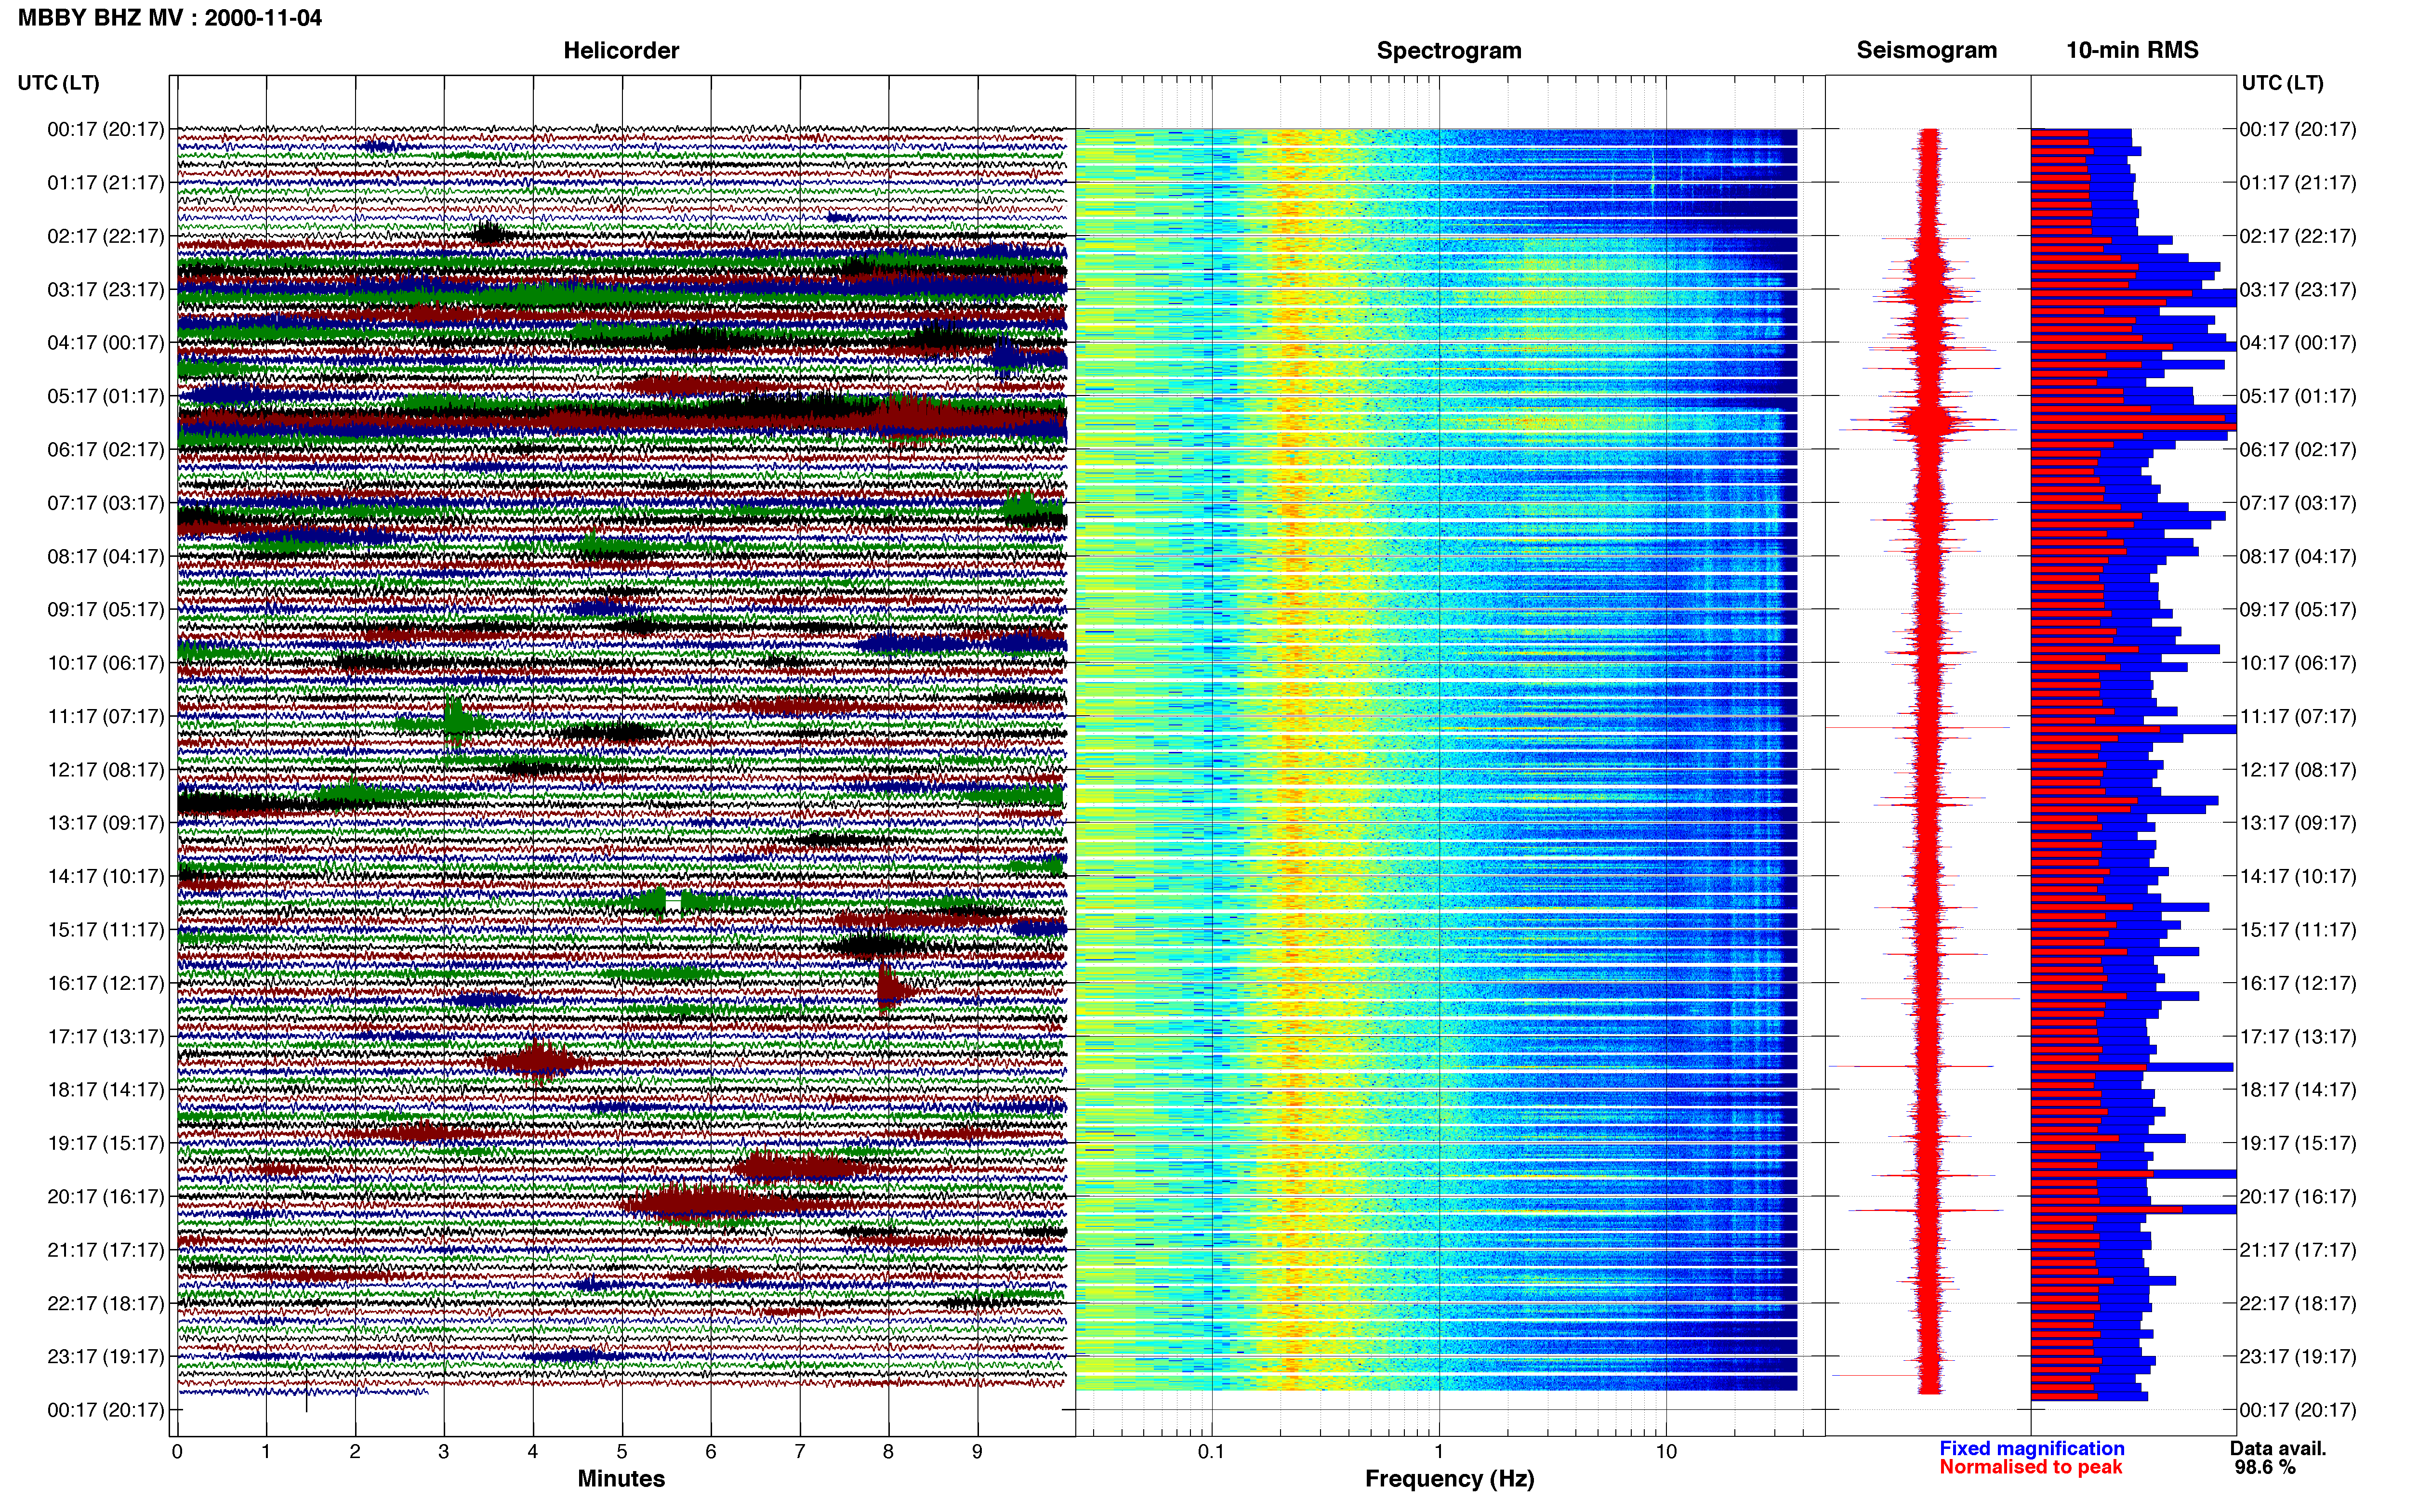Click the minute tick label '5'
This screenshot has height=1512, width=2418.
click(621, 1452)
